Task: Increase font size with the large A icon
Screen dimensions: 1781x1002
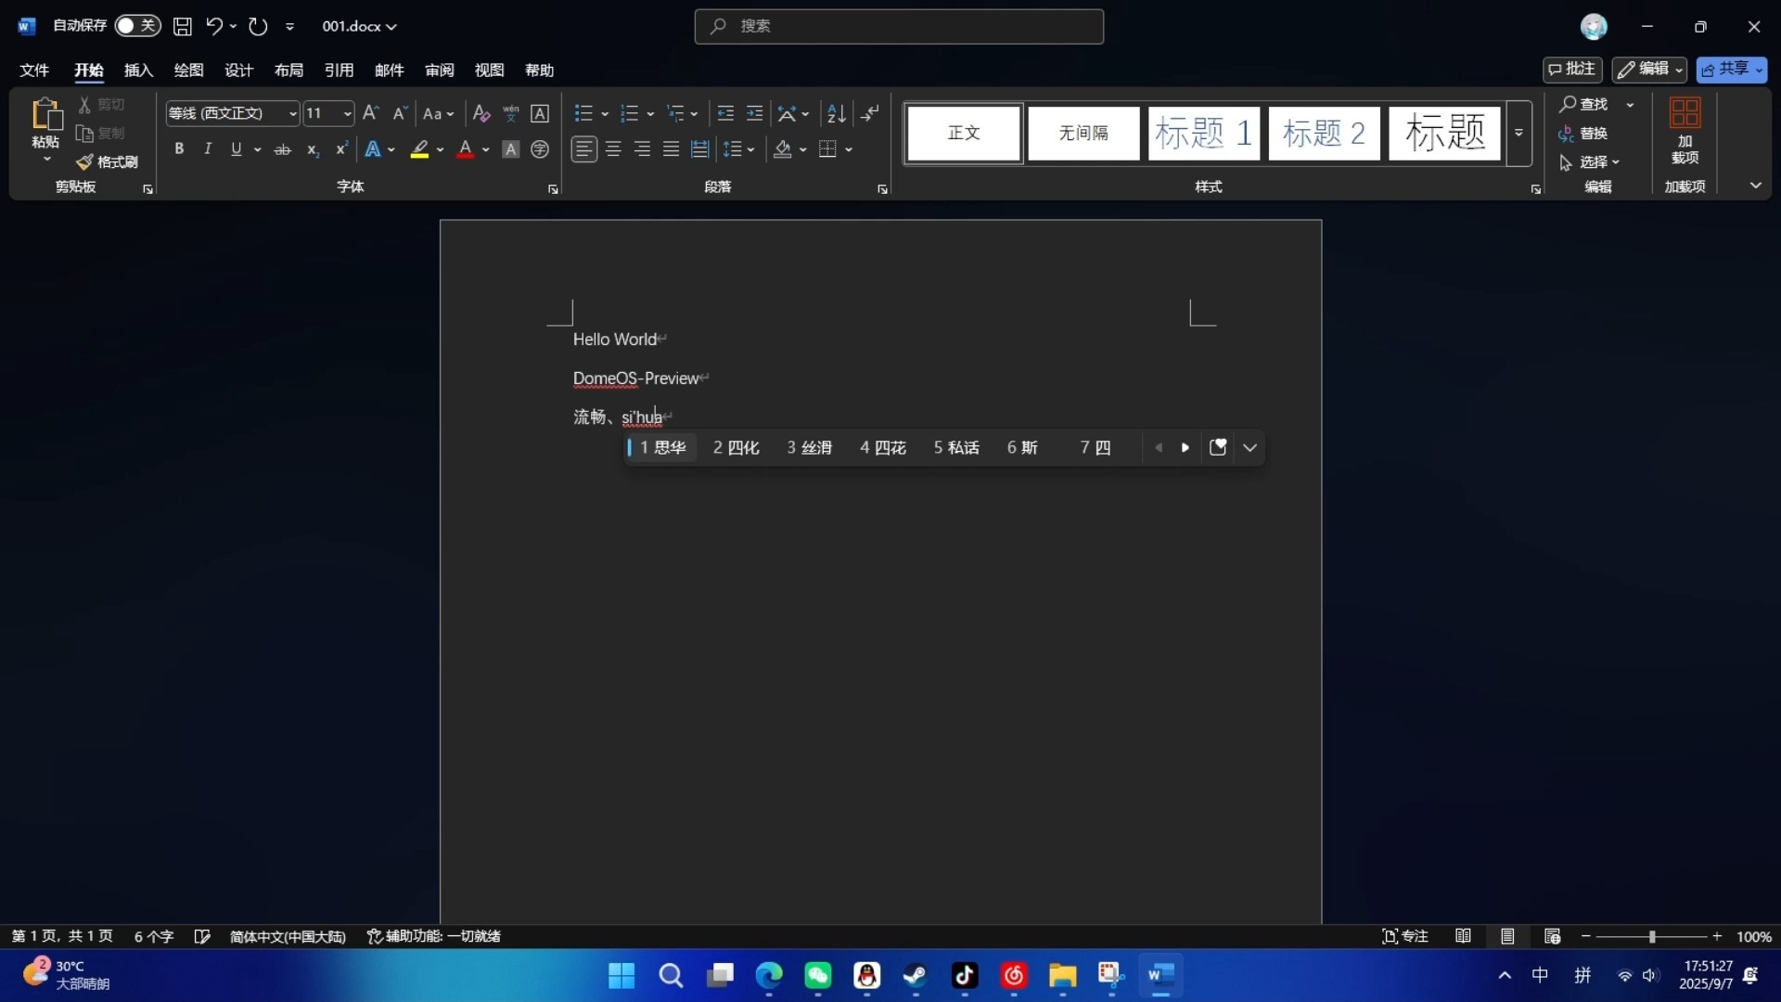Action: click(370, 113)
